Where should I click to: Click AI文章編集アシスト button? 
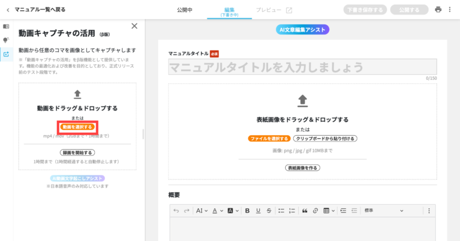point(302,30)
